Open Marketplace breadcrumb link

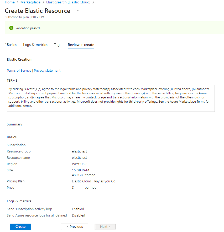pyautogui.click(x=30, y=2)
